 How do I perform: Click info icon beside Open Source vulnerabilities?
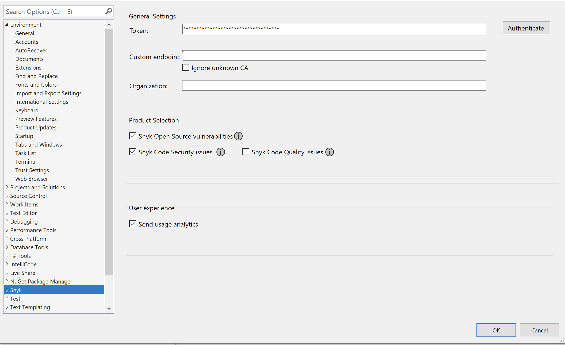coord(238,136)
